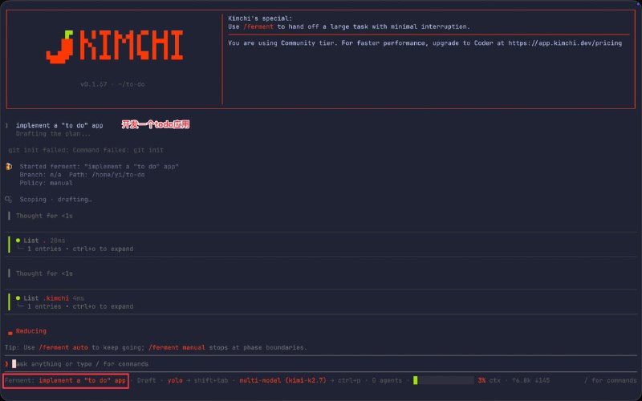Click the context usage progress bar

pyautogui.click(x=444, y=380)
